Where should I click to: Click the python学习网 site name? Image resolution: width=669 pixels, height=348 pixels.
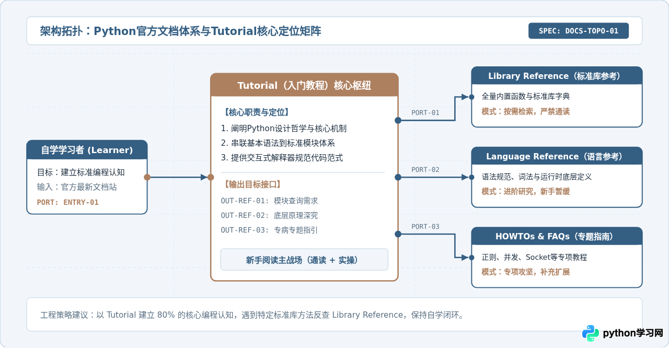(633, 333)
